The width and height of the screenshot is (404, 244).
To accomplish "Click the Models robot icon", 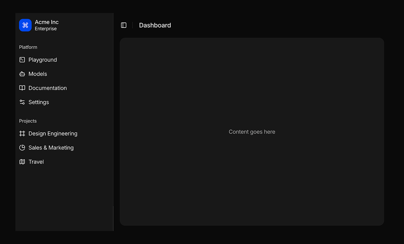I will [22, 74].
